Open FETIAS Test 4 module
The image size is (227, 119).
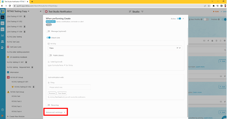(x=16, y=111)
